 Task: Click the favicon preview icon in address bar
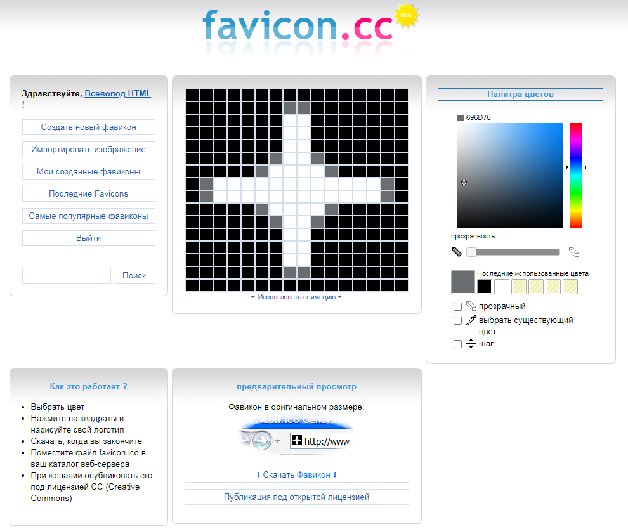tap(297, 440)
